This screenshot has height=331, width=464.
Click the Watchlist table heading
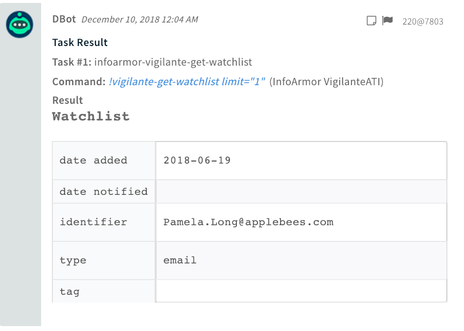91,117
